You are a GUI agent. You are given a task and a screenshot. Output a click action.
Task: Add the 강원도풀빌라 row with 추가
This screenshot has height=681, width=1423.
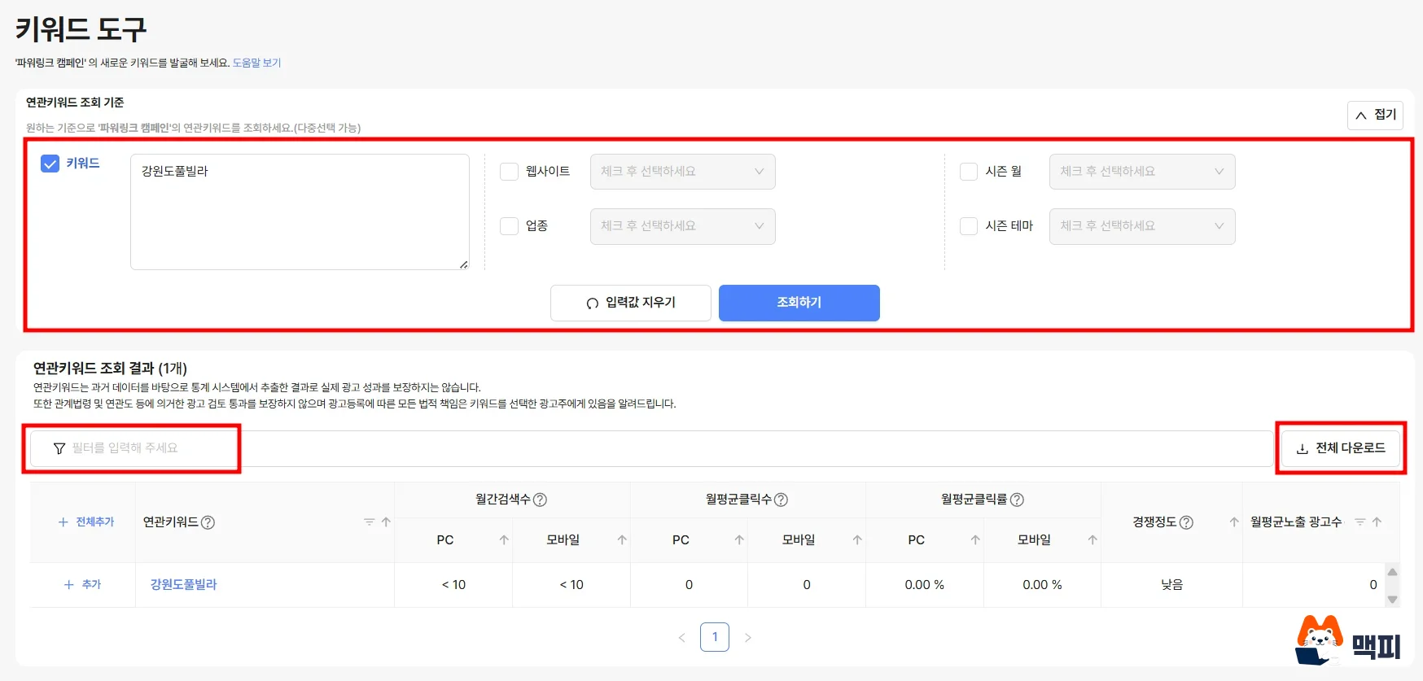tap(82, 585)
